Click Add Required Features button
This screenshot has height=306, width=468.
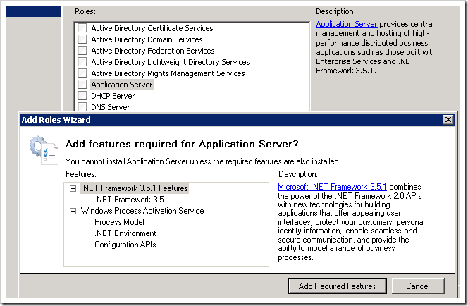(x=338, y=286)
